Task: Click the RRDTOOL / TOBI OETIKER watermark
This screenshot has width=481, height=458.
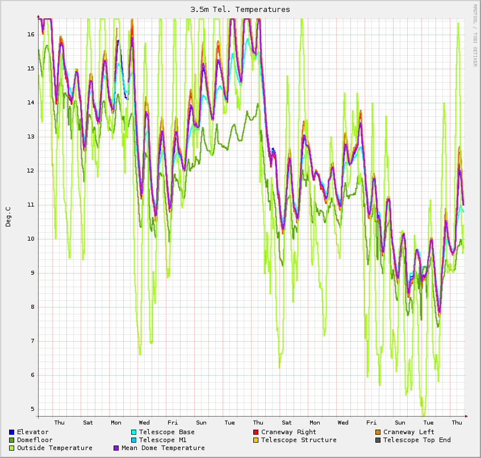Action: click(x=475, y=35)
